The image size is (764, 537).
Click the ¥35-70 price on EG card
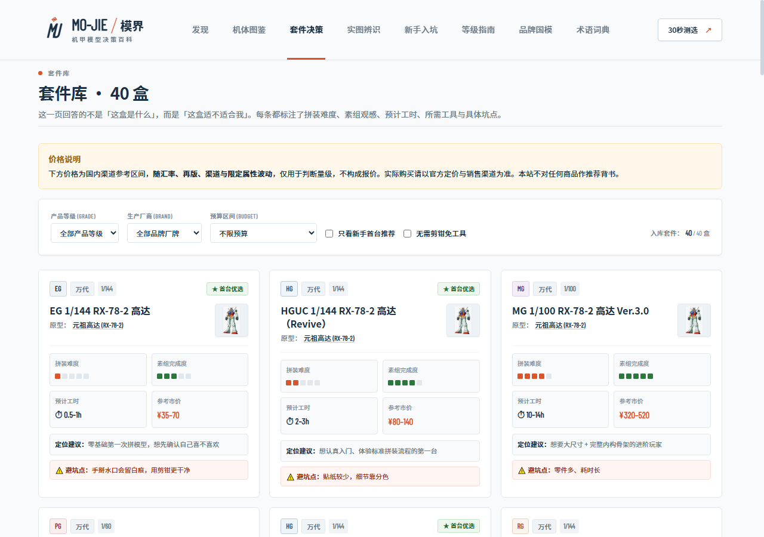click(168, 415)
